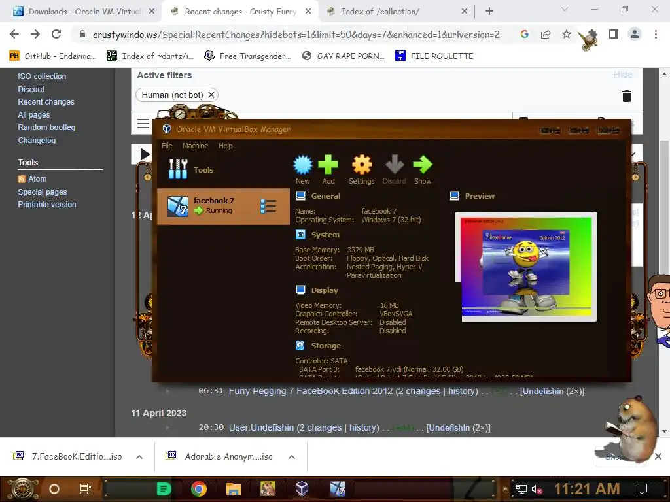This screenshot has width=670, height=502.
Task: Go back in browser history
Action: [14, 34]
